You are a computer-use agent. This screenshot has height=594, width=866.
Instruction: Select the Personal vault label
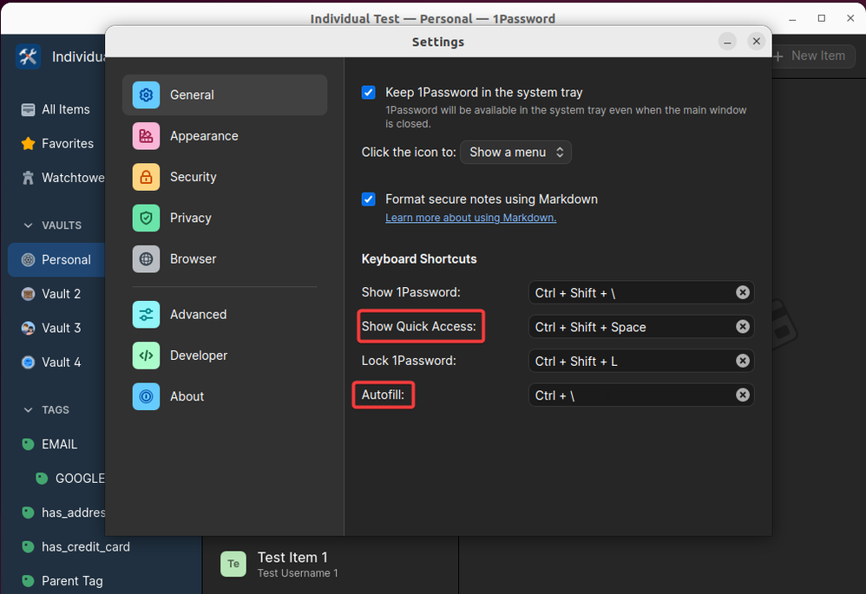[66, 260]
